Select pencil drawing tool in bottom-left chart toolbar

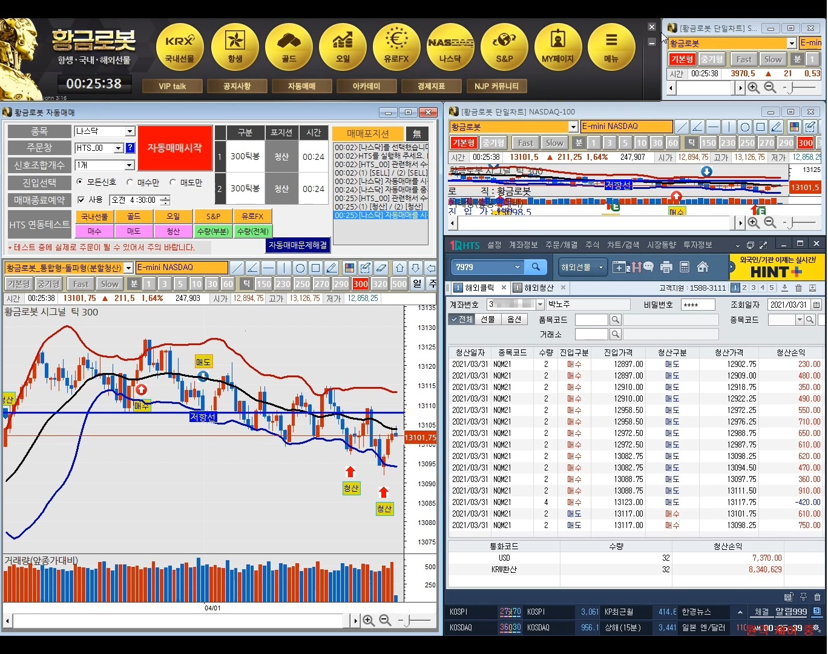pyautogui.click(x=332, y=268)
